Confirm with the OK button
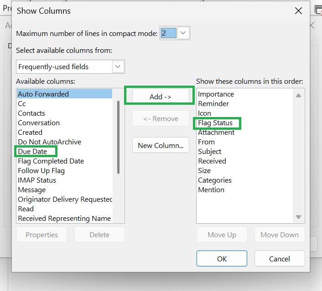 (222, 259)
